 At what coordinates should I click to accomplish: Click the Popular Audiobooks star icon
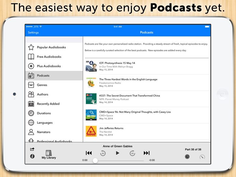click(x=31, y=47)
